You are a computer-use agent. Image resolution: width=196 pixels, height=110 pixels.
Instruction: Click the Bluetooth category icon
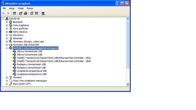click(x=11, y=22)
